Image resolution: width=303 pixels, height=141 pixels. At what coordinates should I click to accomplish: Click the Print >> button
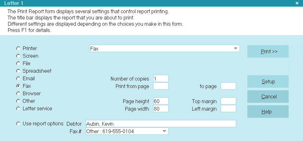coord(268,51)
